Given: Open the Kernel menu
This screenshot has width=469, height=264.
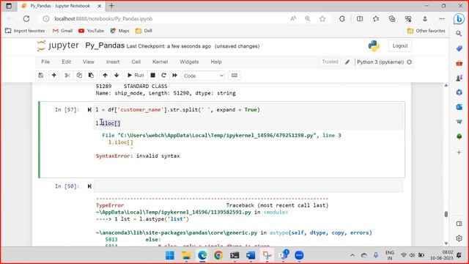Looking at the screenshot, I should [160, 62].
